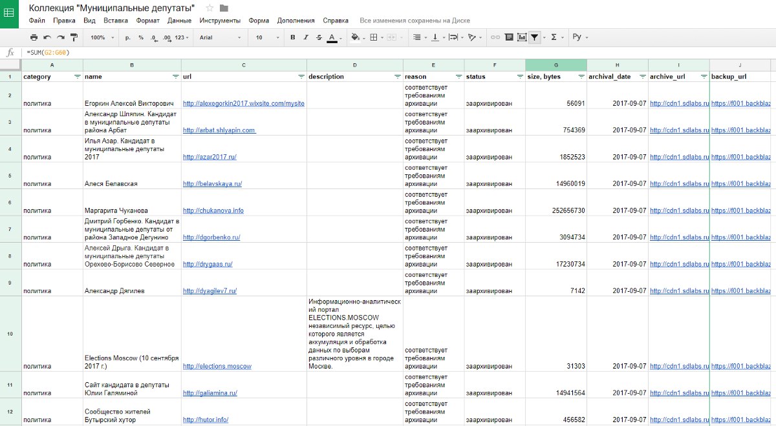This screenshot has width=776, height=426.
Task: Open the Файл menu
Action: click(x=37, y=21)
